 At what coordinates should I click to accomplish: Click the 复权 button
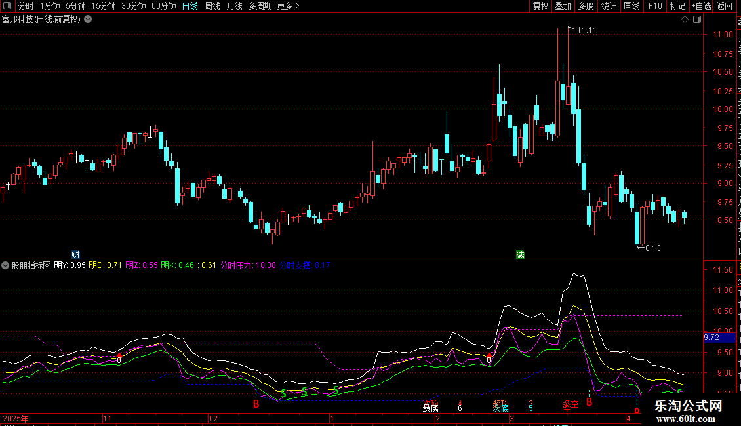click(x=540, y=6)
